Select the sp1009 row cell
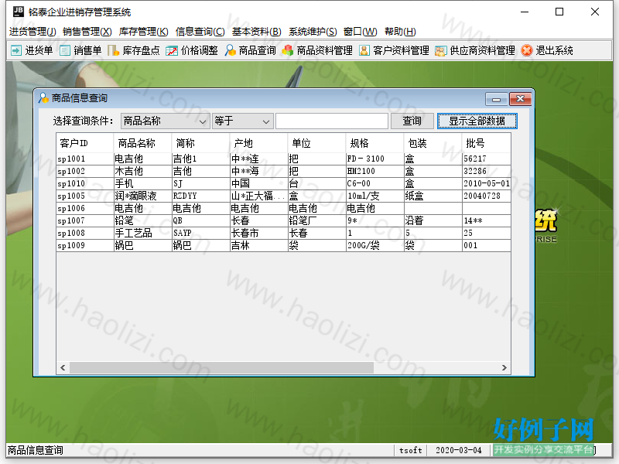The height and width of the screenshot is (464, 619). pyautogui.click(x=85, y=245)
